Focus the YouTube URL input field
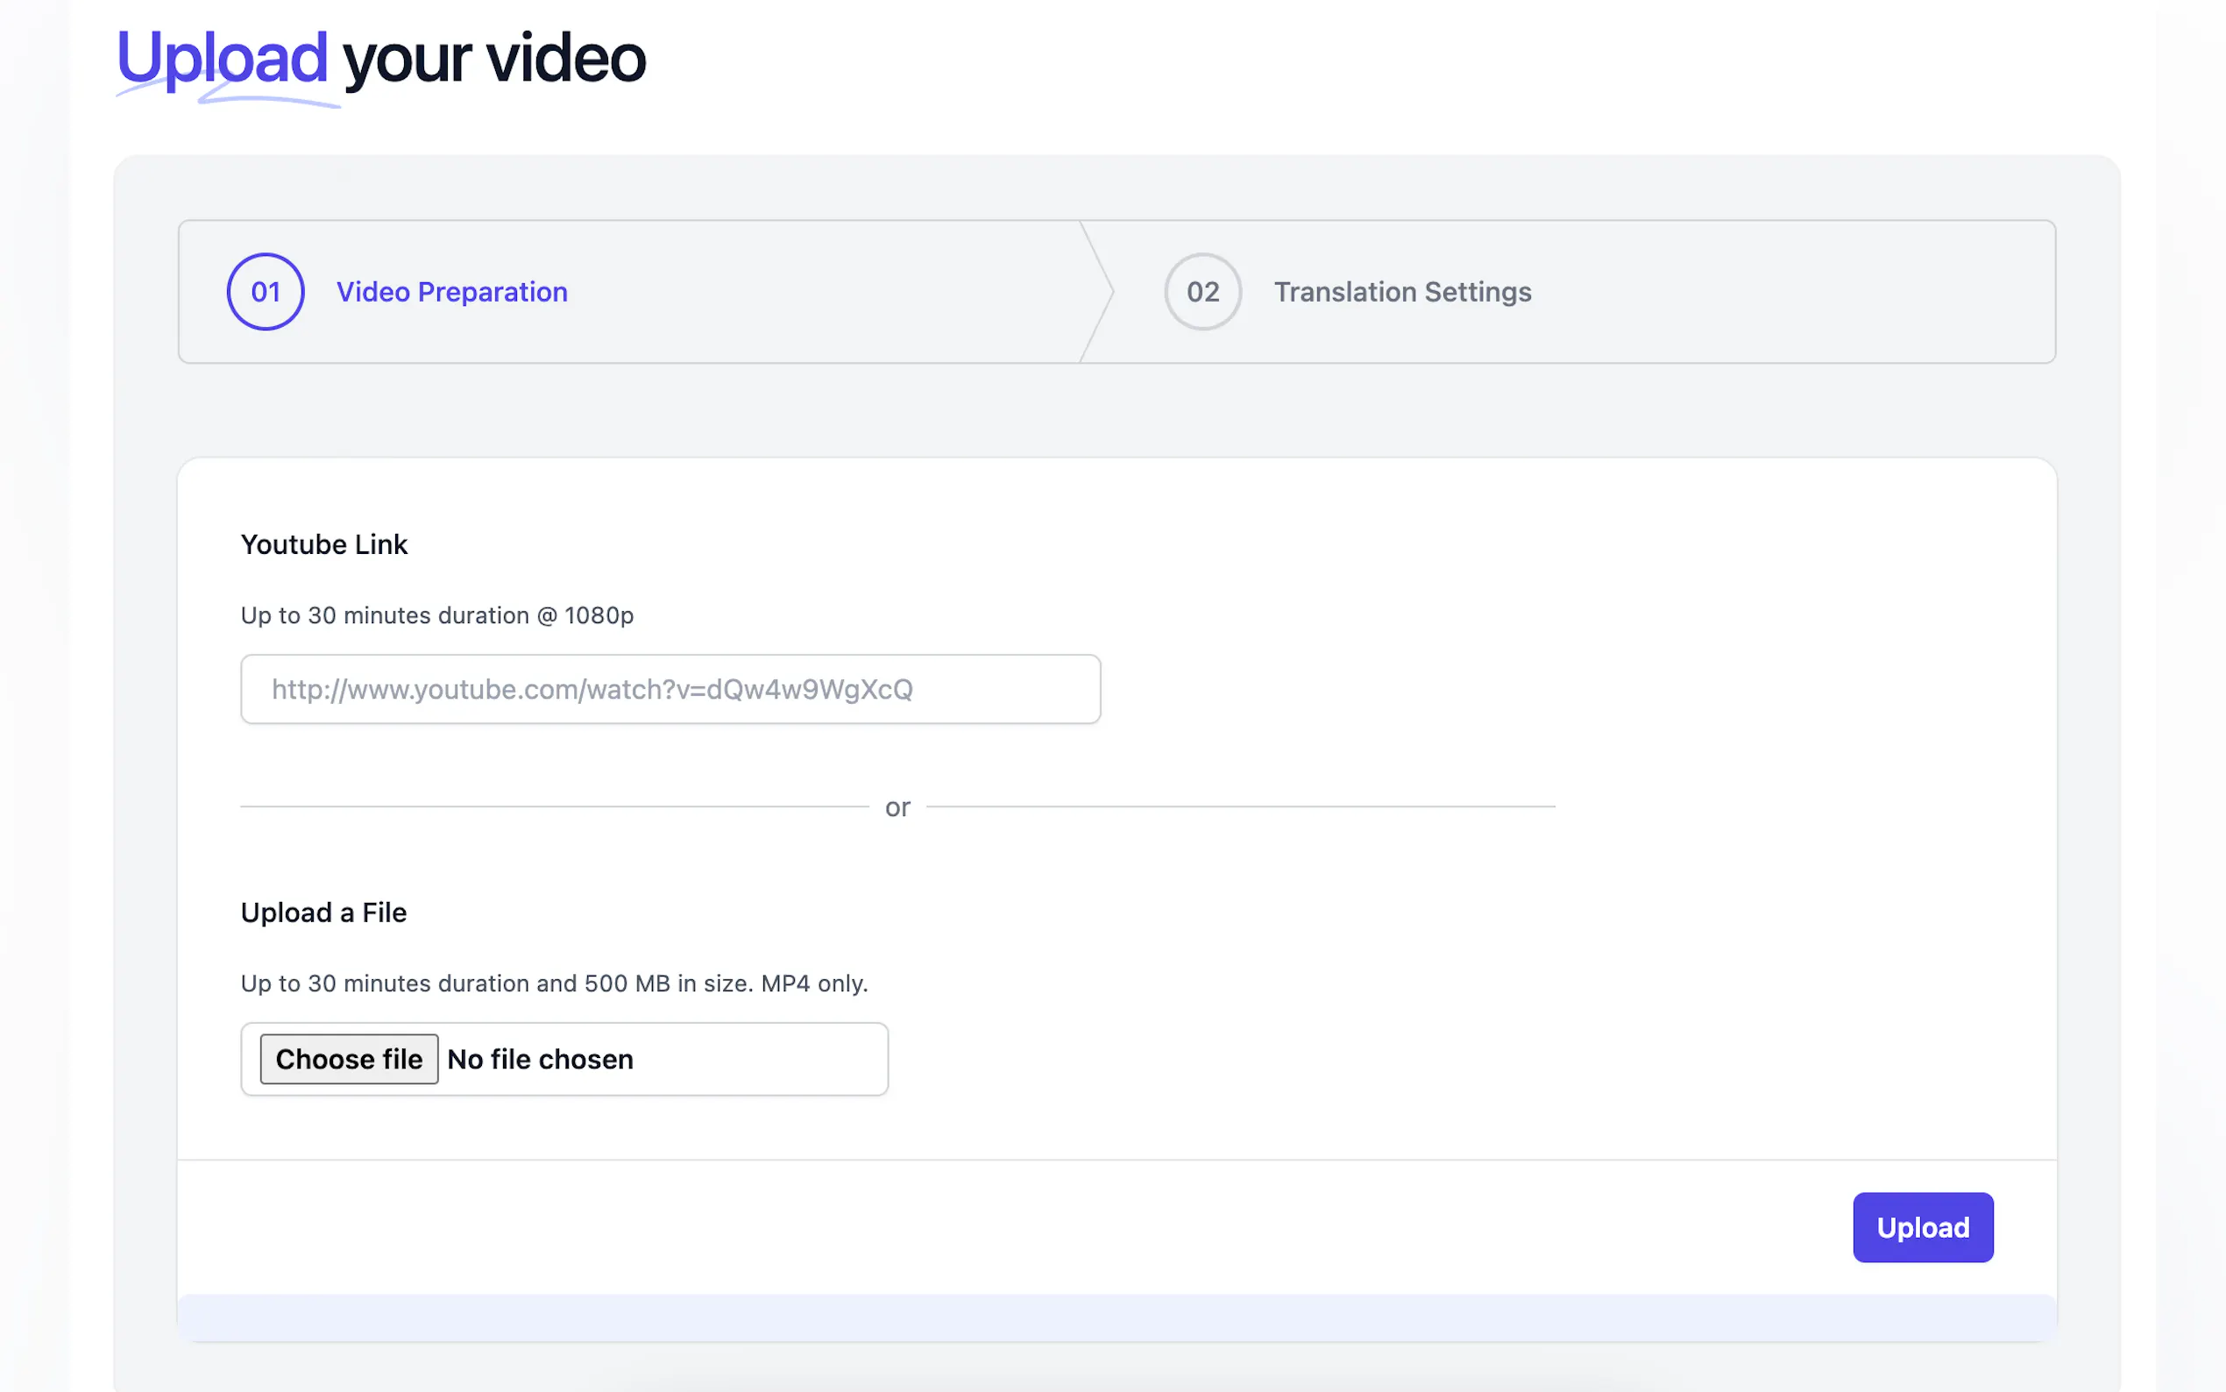 tap(670, 690)
